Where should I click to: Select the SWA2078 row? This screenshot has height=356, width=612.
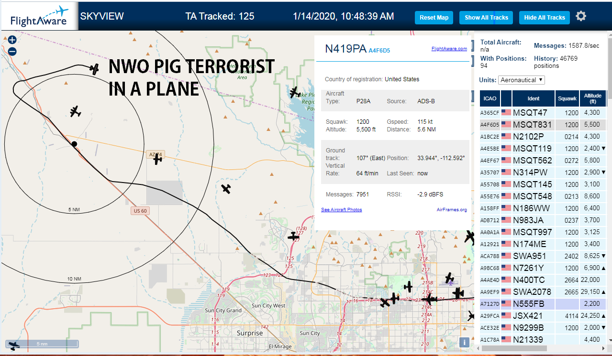544,292
